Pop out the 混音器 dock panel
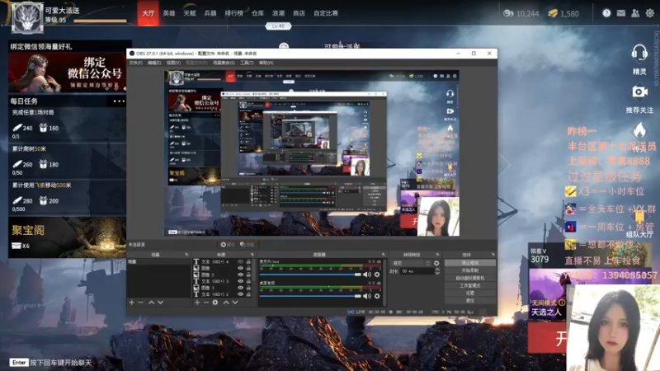The height and width of the screenshot is (371, 660). 383,255
